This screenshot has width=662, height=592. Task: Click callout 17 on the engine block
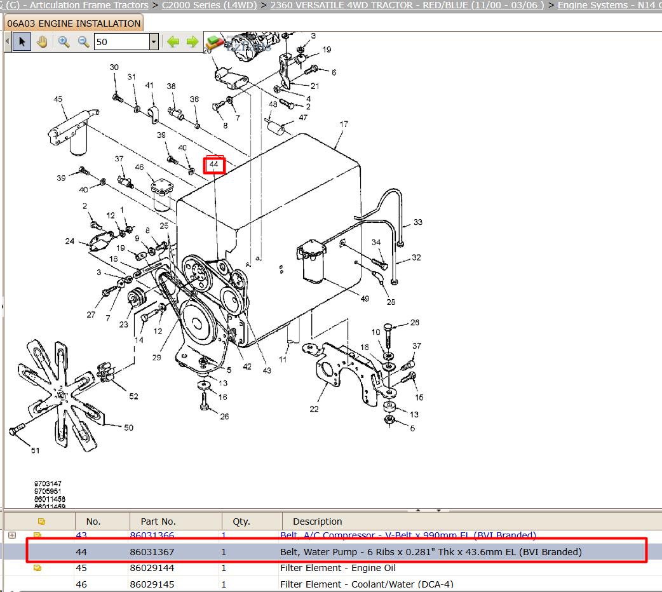(344, 124)
